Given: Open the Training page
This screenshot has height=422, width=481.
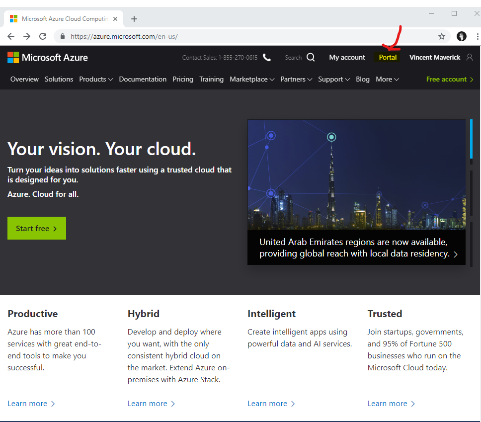Looking at the screenshot, I should point(211,79).
